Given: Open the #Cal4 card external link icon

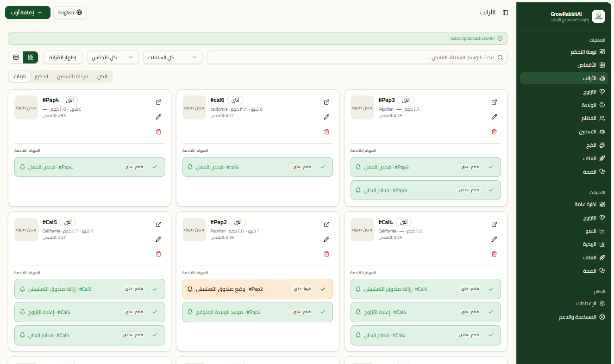Looking at the screenshot, I should (494, 225).
